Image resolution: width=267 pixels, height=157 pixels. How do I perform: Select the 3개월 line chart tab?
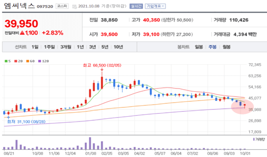[x=66, y=47]
